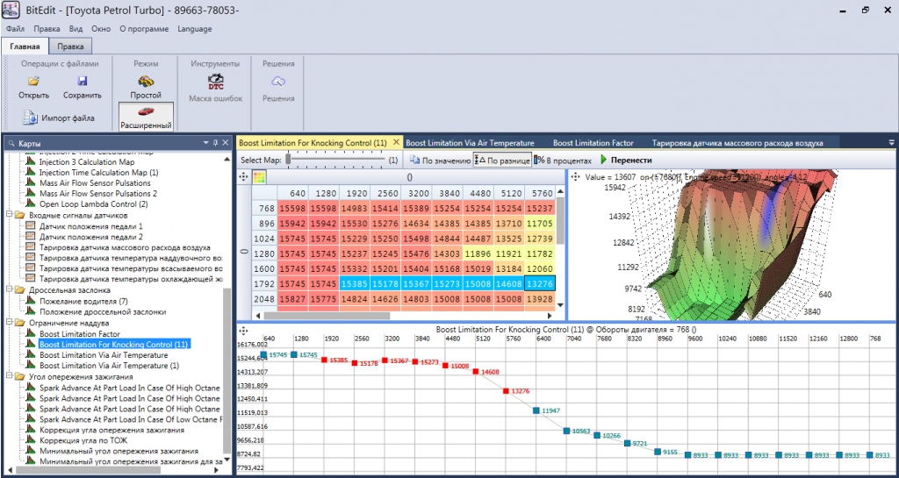This screenshot has height=478, width=899.
Task: Click graph point labeled 11947
Action: click(536, 410)
